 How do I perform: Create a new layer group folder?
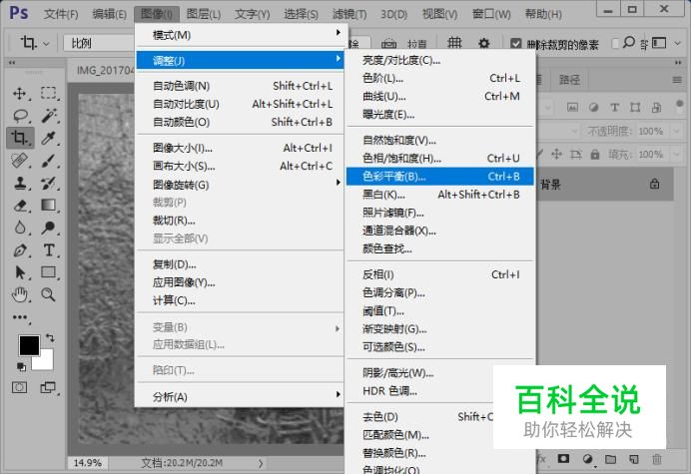point(610,459)
